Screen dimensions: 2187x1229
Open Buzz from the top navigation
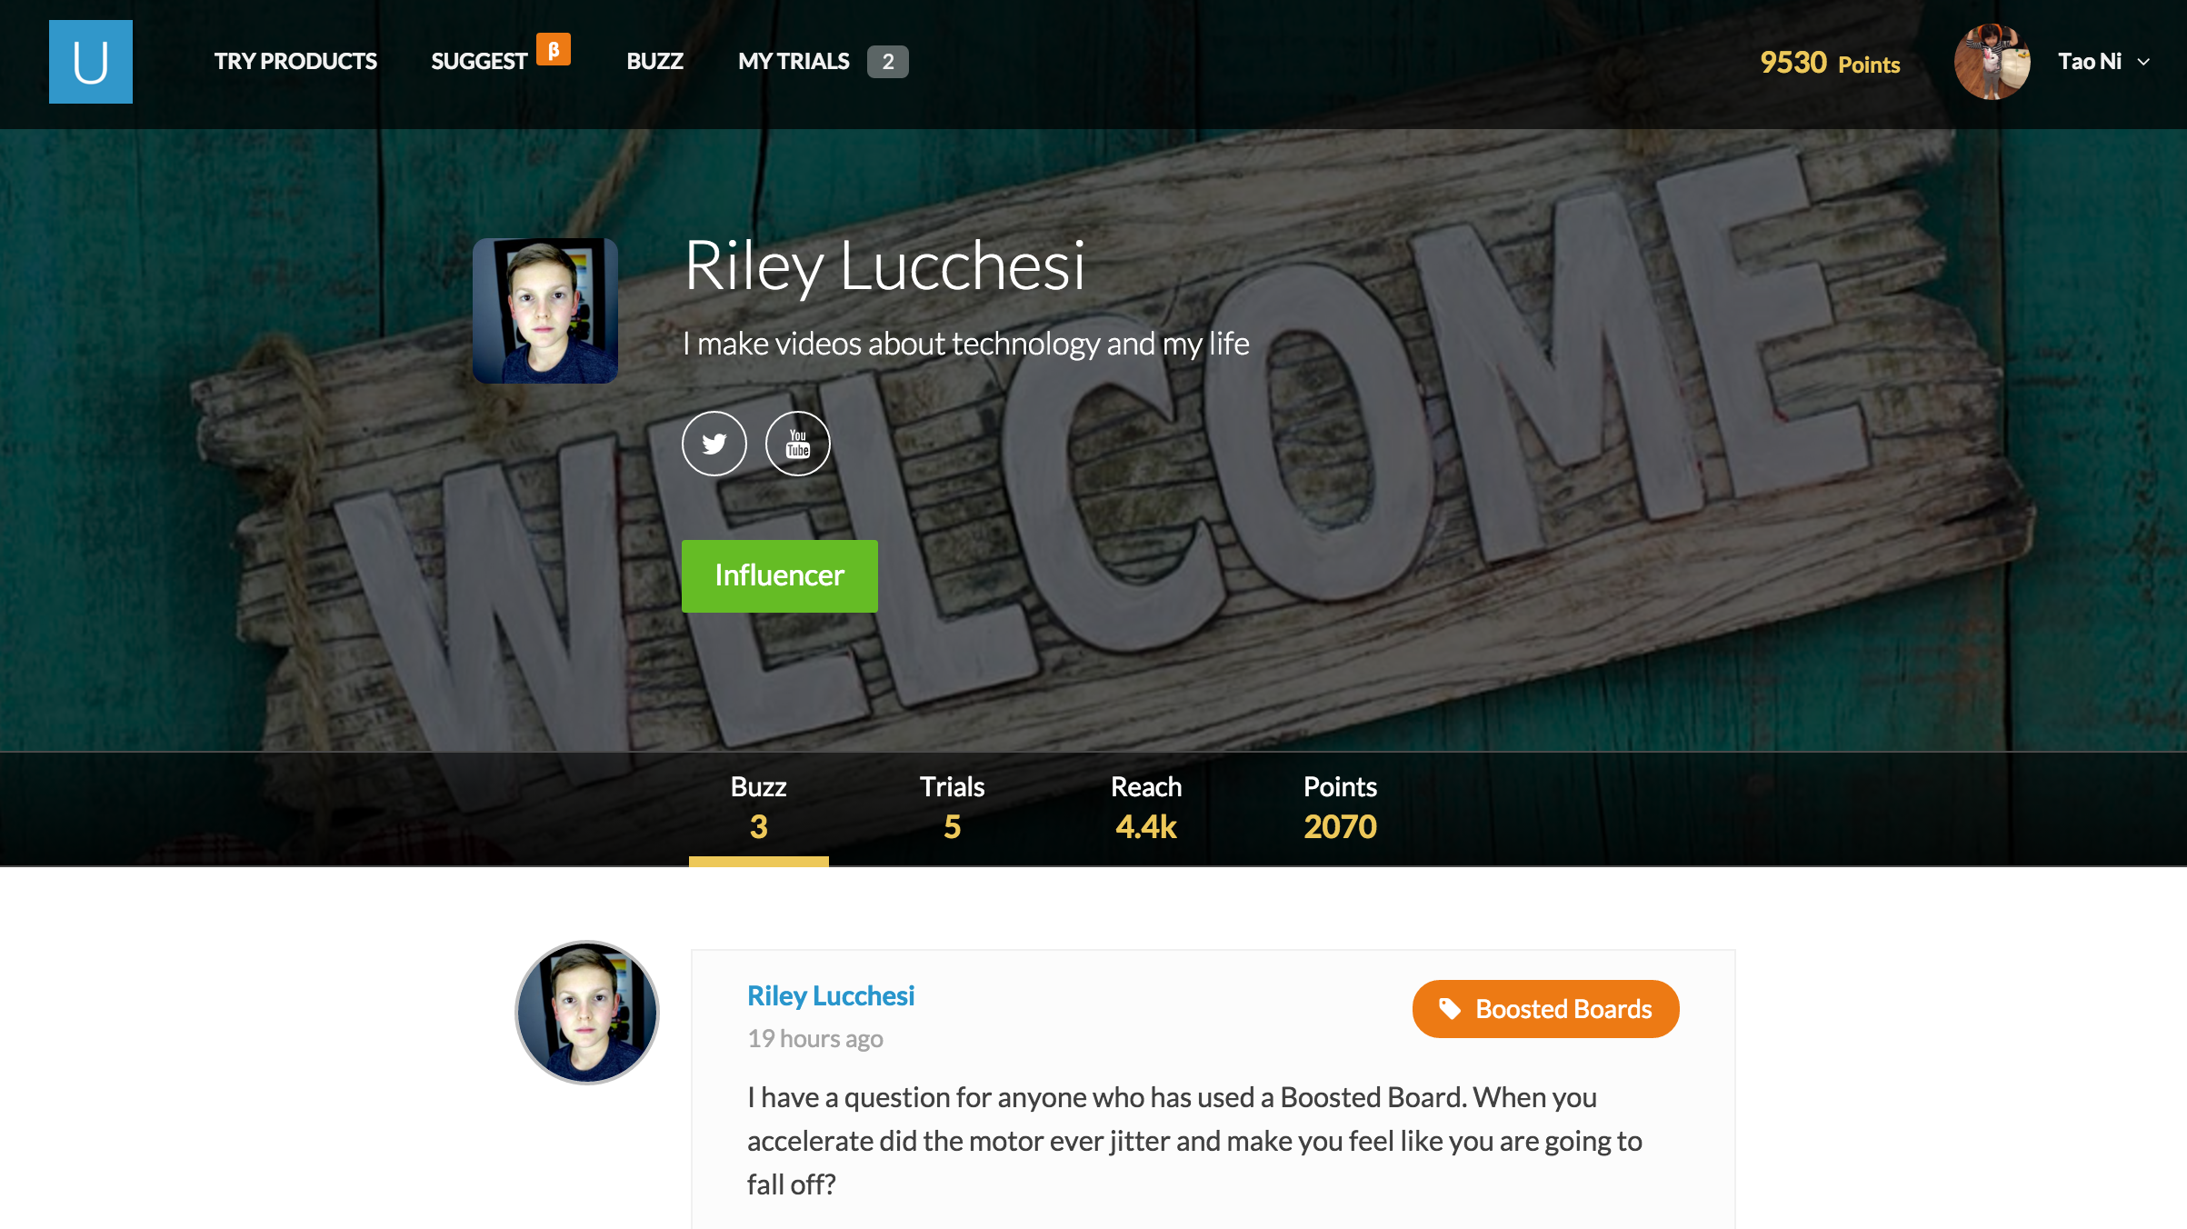pos(654,62)
